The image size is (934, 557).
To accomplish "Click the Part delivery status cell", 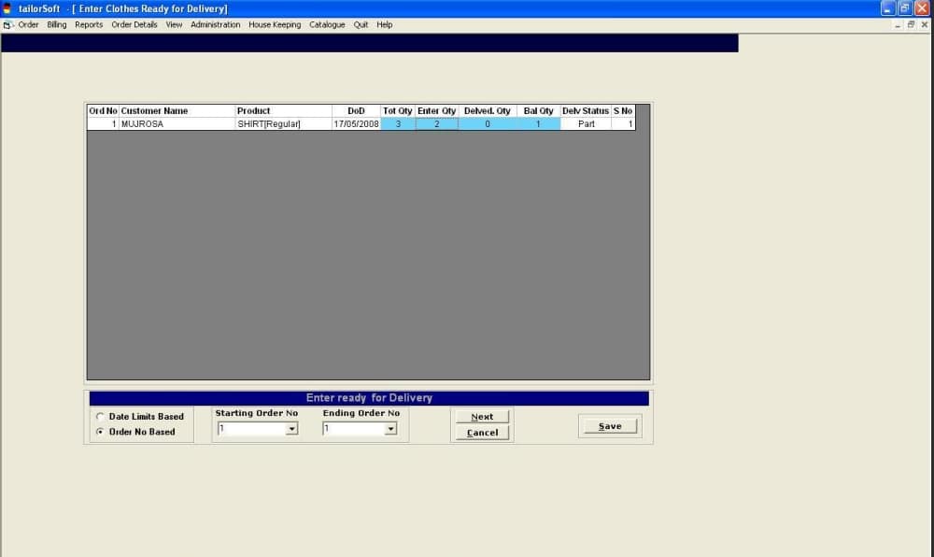I will pos(586,124).
